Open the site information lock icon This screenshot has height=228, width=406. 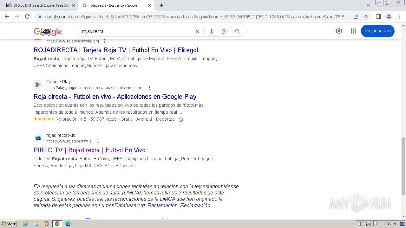click(x=40, y=16)
